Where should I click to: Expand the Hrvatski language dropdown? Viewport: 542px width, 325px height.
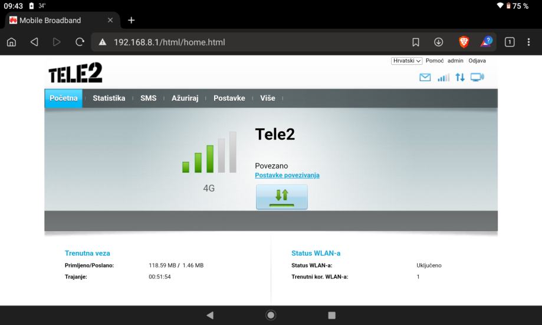(x=407, y=61)
